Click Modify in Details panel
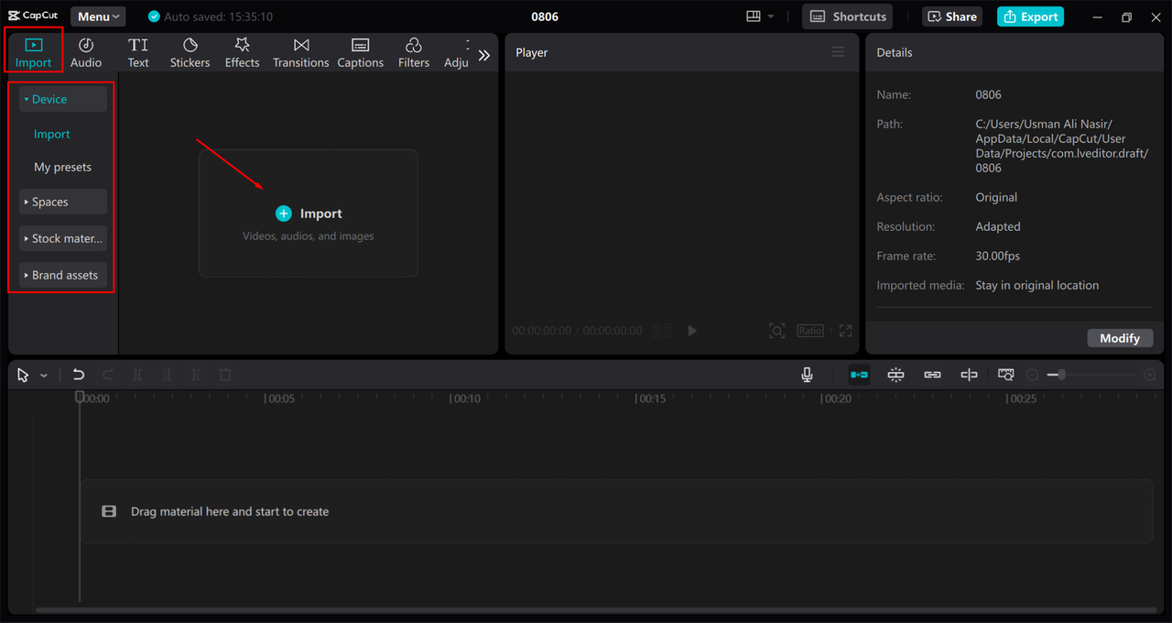This screenshot has height=623, width=1172. [1120, 338]
